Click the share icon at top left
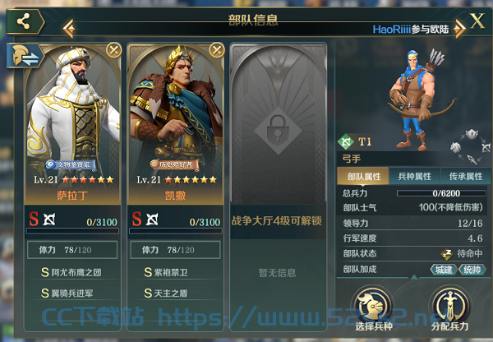Image resolution: width=493 pixels, height=342 pixels. [24, 21]
